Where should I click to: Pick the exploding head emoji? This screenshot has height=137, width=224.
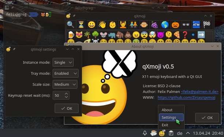coord(152,35)
